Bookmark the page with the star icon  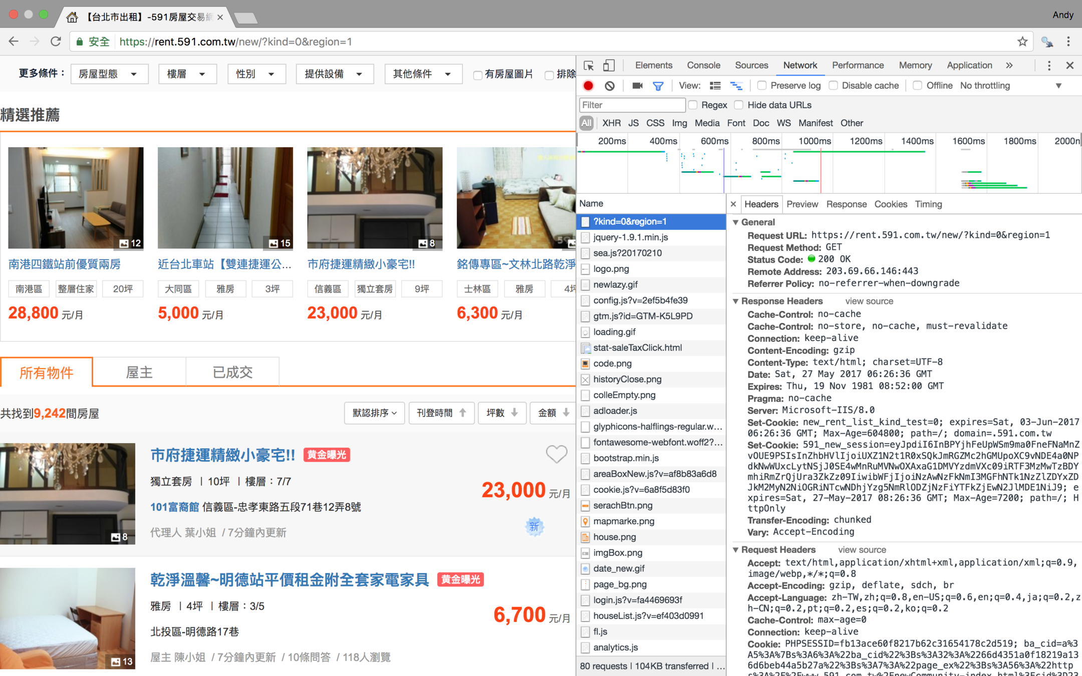click(x=1022, y=42)
